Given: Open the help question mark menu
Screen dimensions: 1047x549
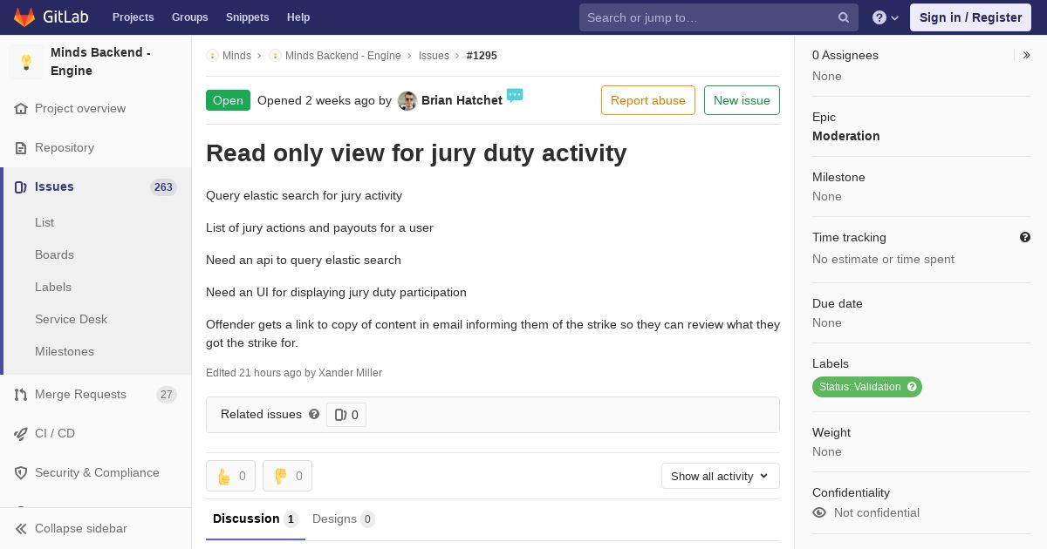Looking at the screenshot, I should (886, 17).
